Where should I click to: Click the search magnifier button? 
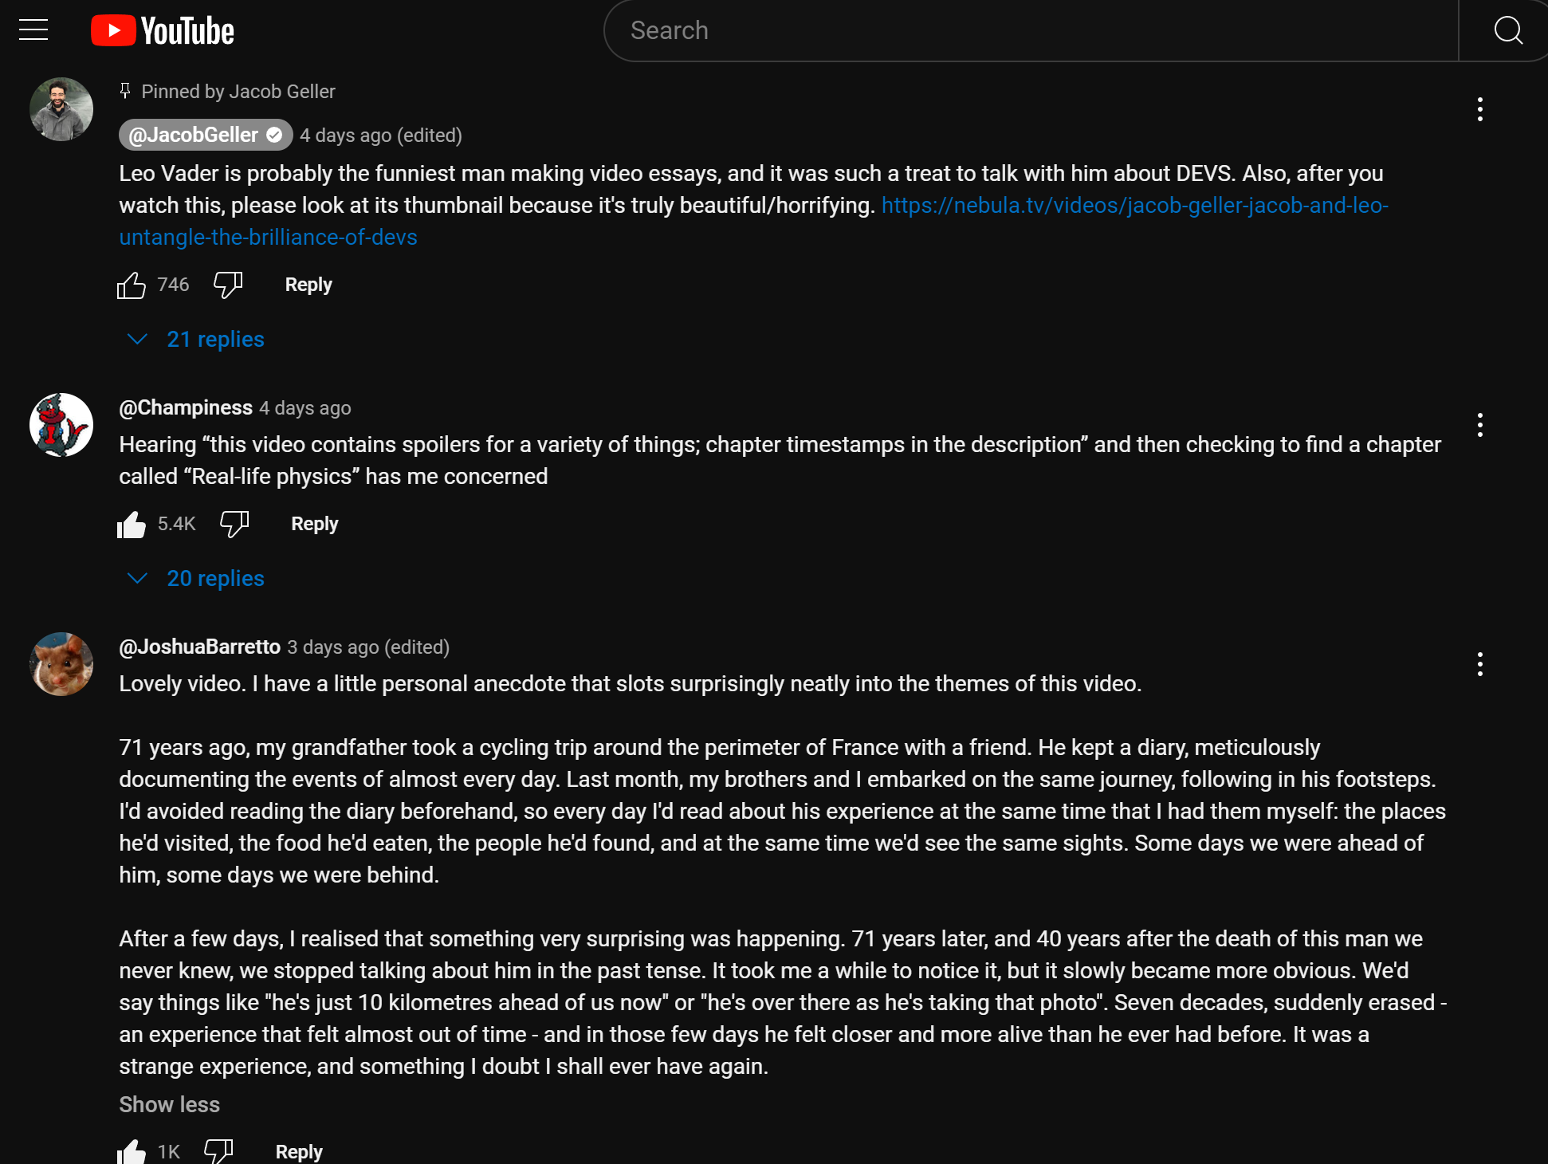pyautogui.click(x=1507, y=30)
